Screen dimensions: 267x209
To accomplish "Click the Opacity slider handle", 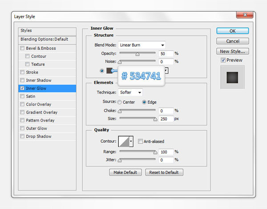I will (138, 54).
